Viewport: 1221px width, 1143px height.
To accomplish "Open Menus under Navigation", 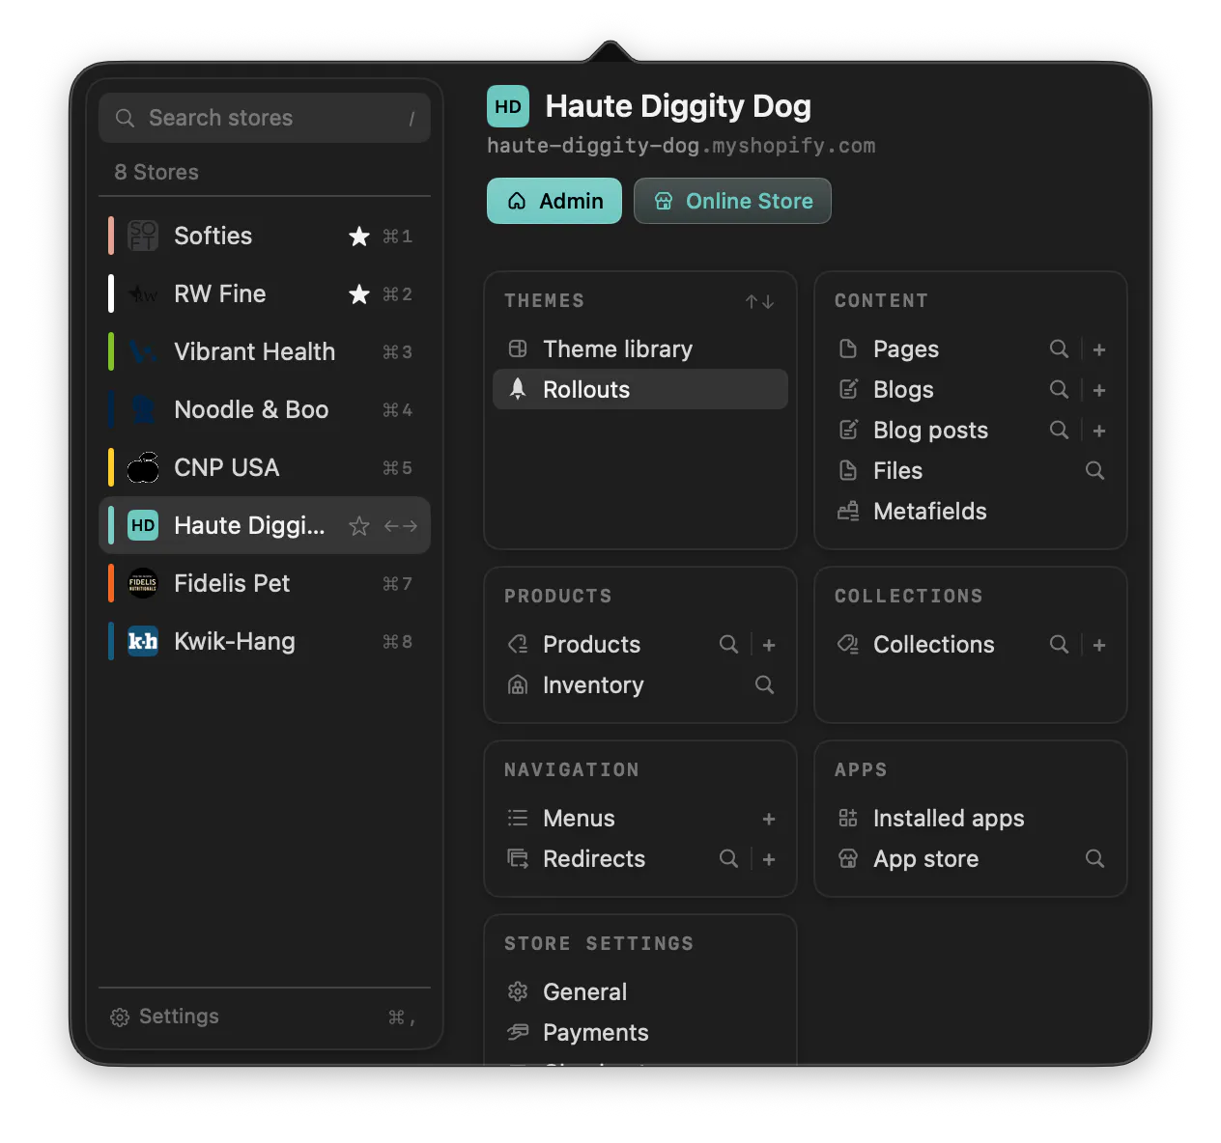I will (579, 818).
